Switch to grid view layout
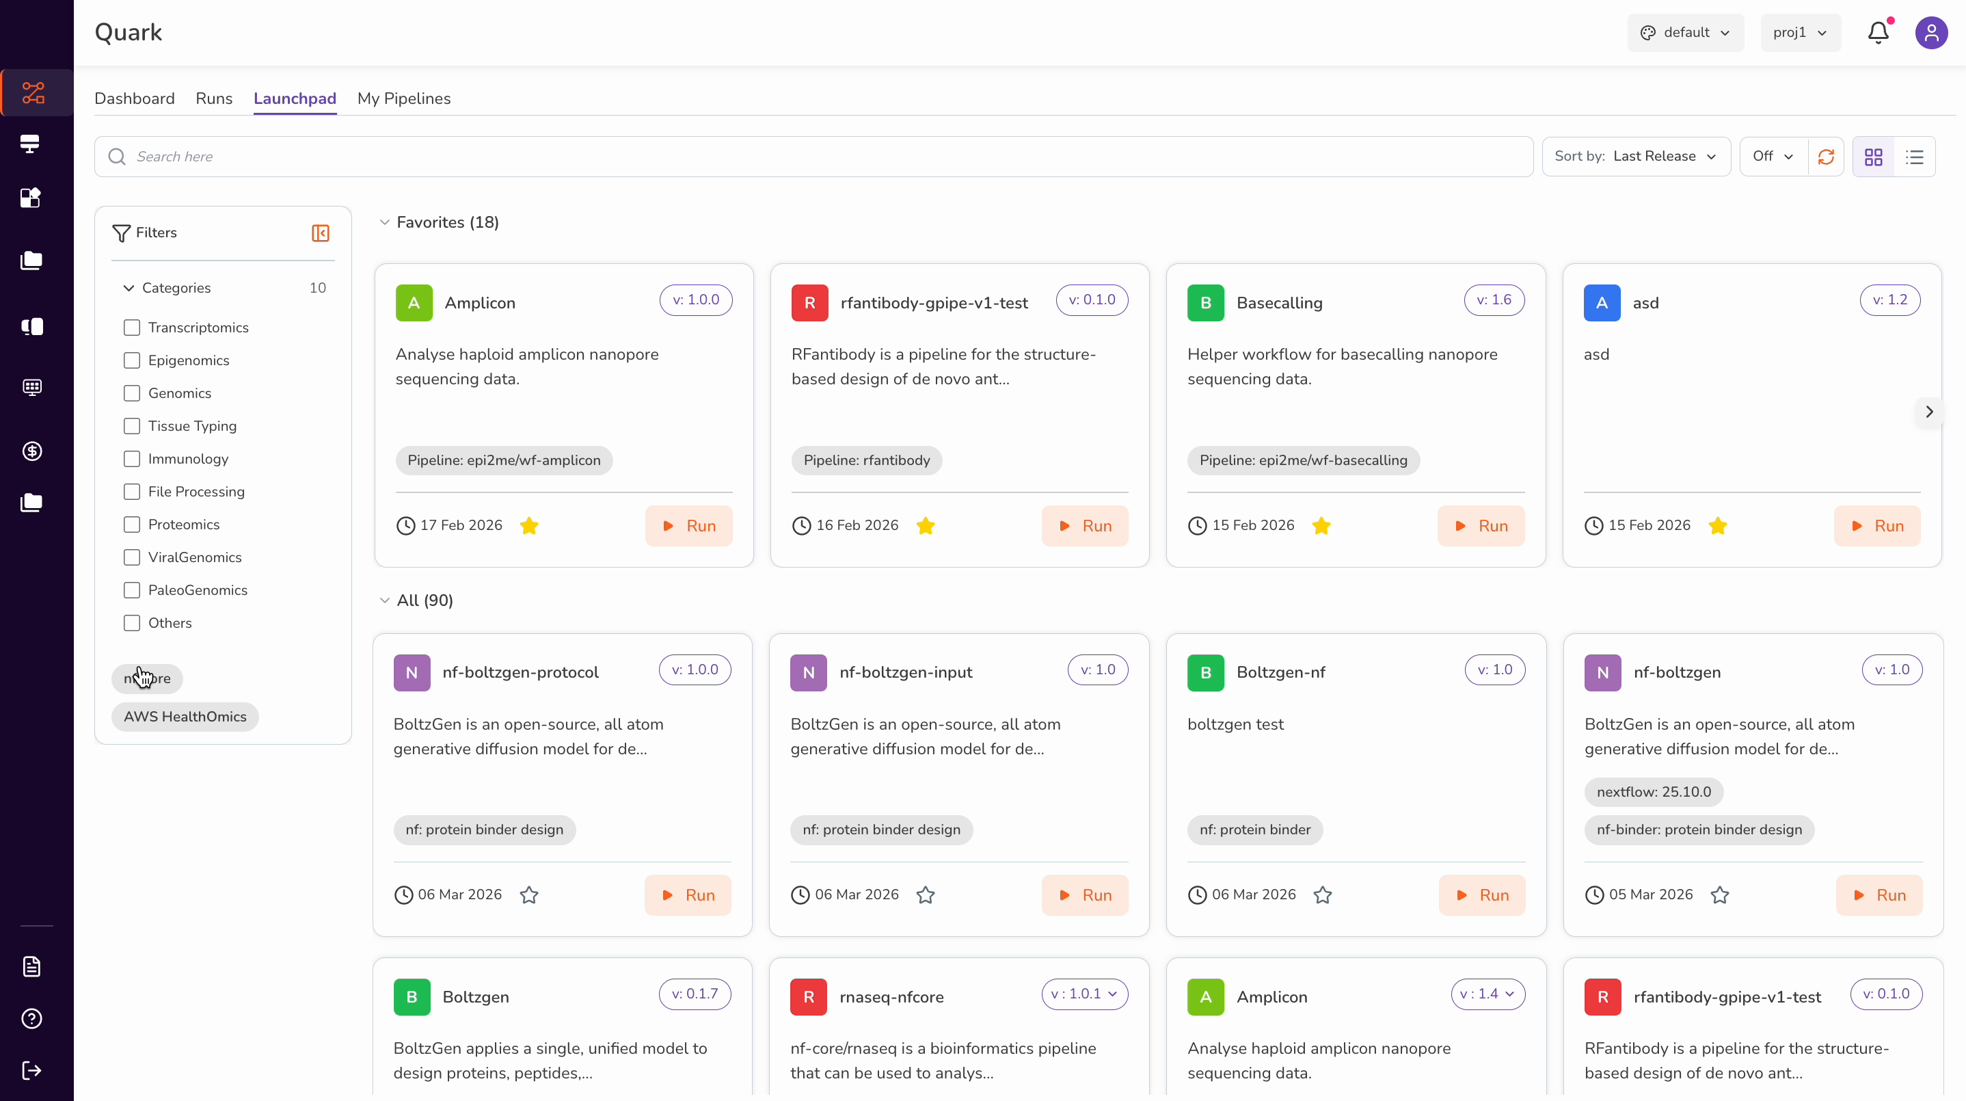 [x=1874, y=157]
